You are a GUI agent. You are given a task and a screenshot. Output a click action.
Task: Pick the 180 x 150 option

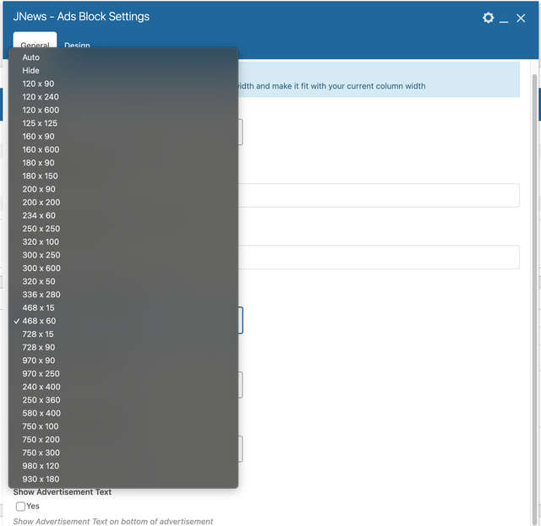point(123,176)
